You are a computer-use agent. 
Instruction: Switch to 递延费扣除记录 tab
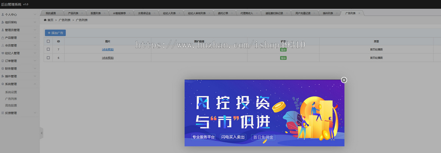275,13
